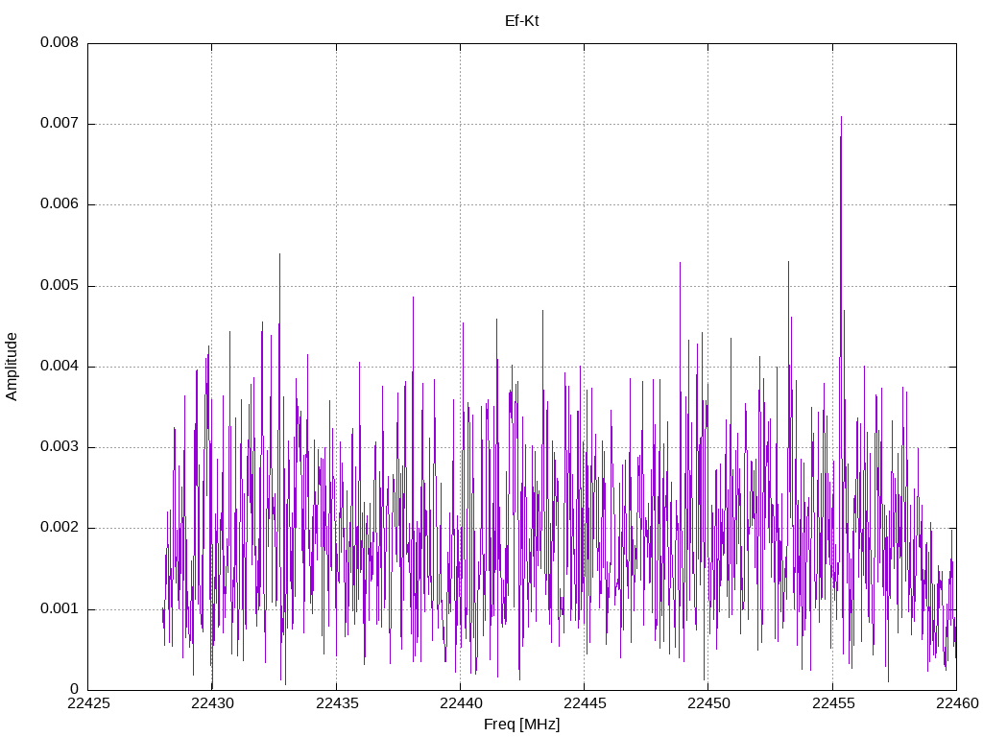The image size is (983, 737).
Task: Click the plot title Ef-Kt
Action: pos(521,21)
